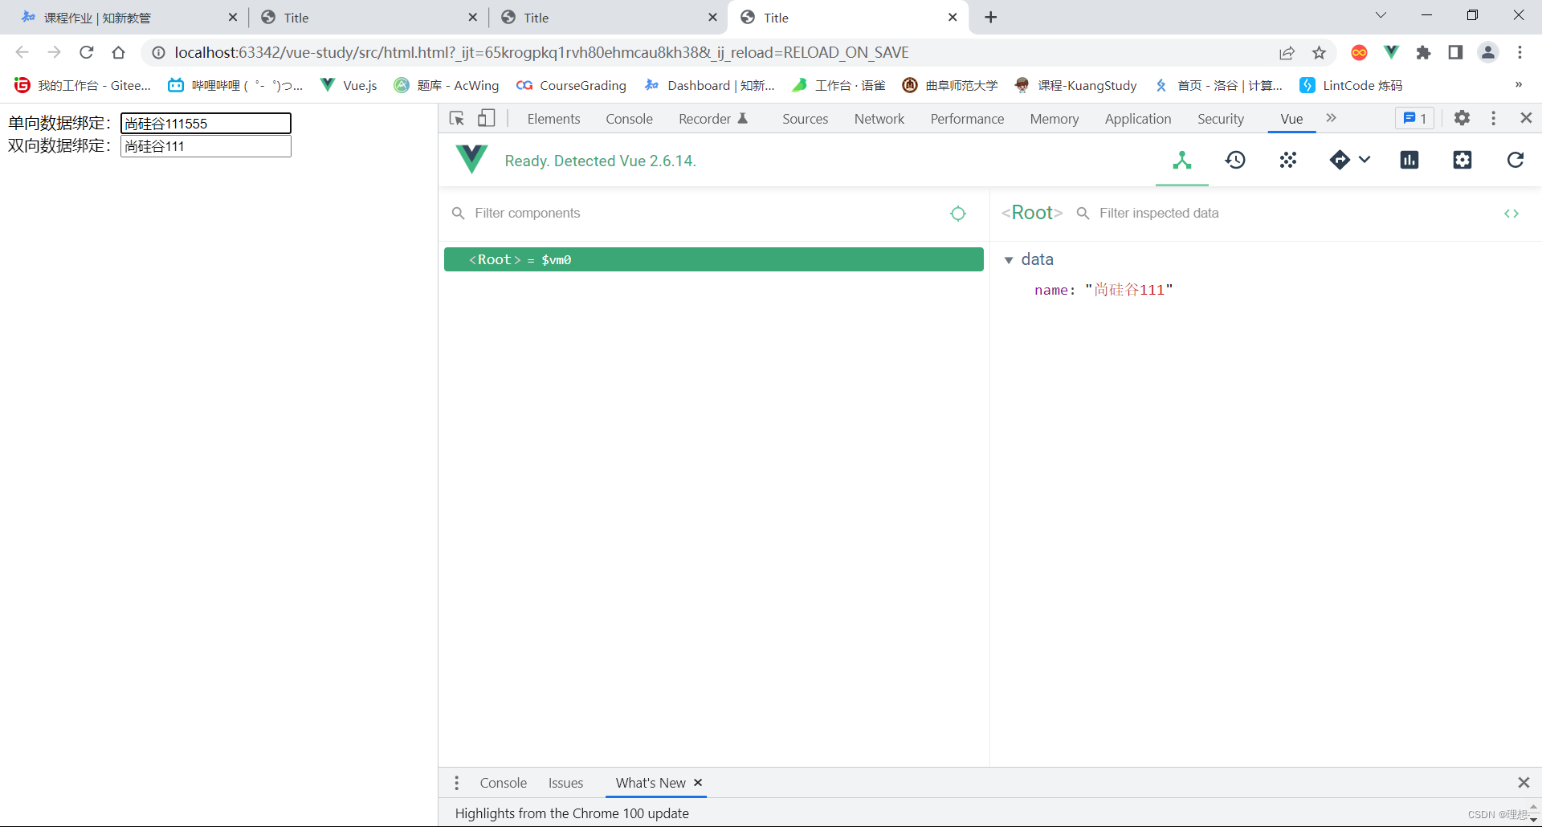Screen dimensions: 1542x827
Task: Open the LintCode 炼码 bookmark
Action: click(1351, 85)
